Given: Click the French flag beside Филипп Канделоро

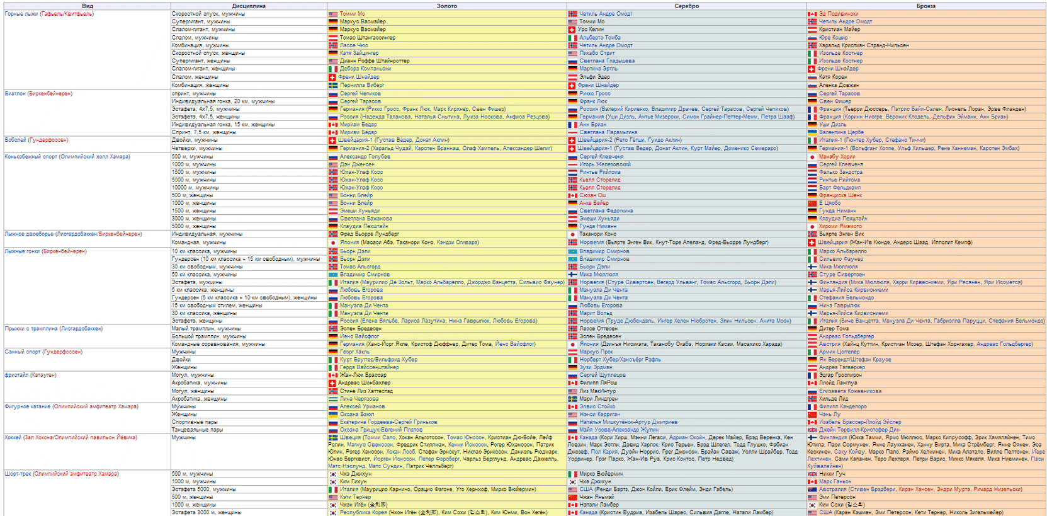Looking at the screenshot, I should point(812,406).
